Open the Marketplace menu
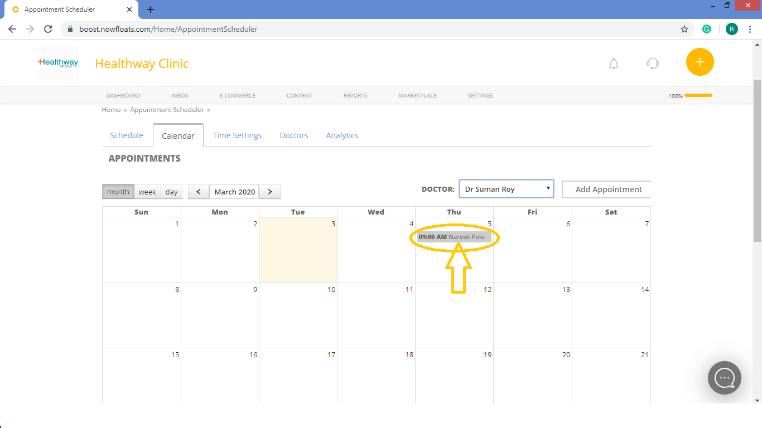Screen dimensions: 762x428 pos(417,95)
